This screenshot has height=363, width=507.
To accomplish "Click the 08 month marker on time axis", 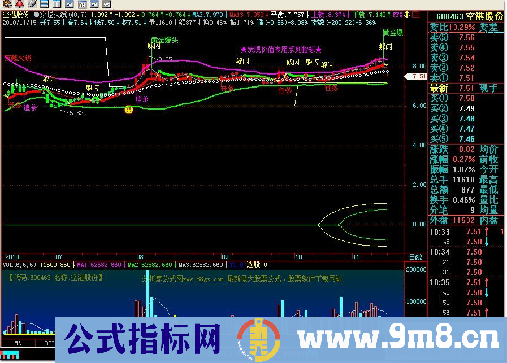I will point(140,257).
